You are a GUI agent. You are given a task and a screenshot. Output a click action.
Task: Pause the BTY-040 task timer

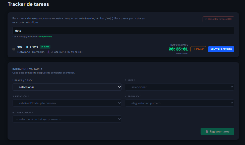tap(198, 49)
